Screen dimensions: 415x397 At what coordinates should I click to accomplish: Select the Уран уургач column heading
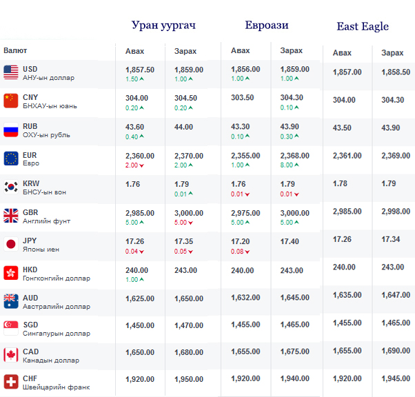tap(164, 26)
